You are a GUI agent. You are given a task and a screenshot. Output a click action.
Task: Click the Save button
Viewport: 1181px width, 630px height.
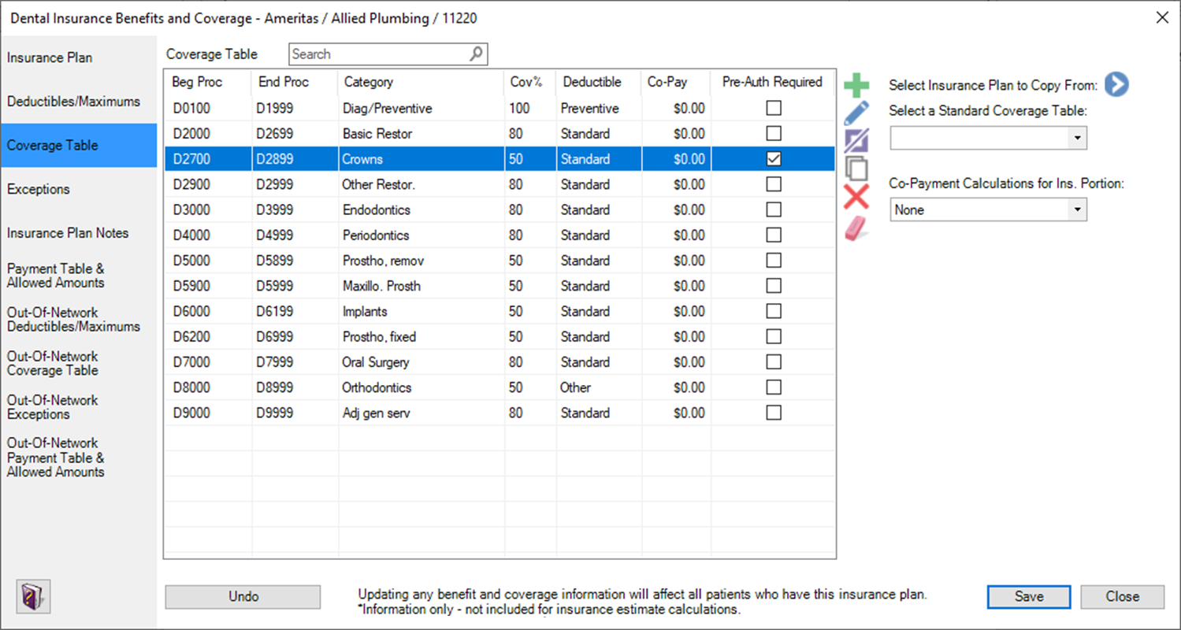[x=1029, y=597]
